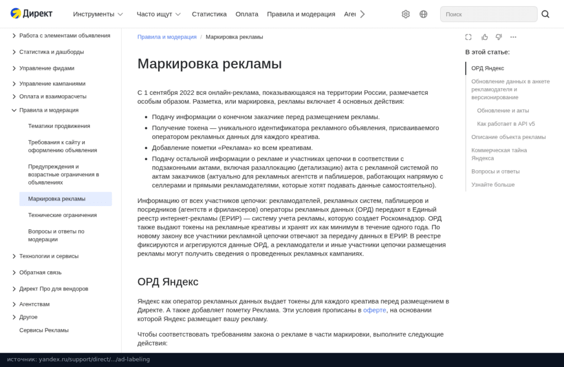Go to Статистика in the top menu

[209, 14]
